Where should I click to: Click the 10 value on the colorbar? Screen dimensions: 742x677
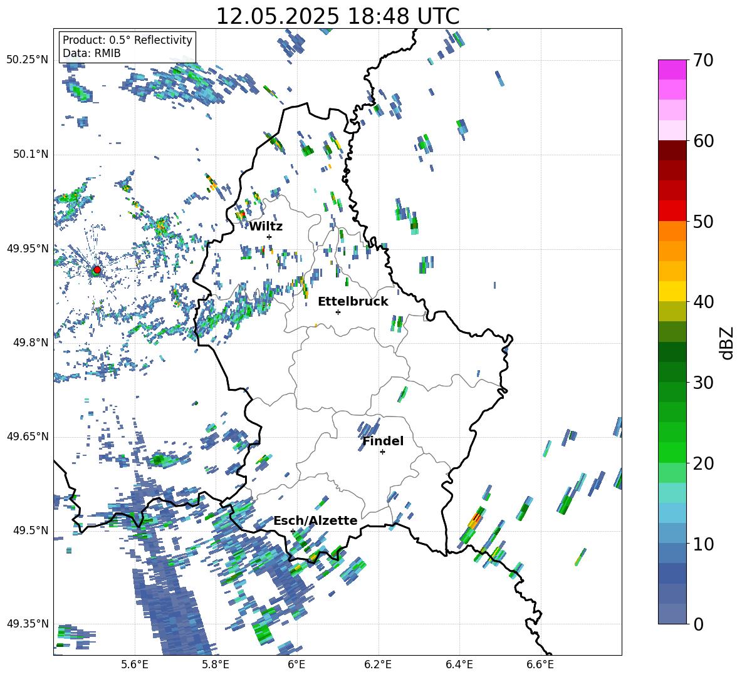click(703, 544)
